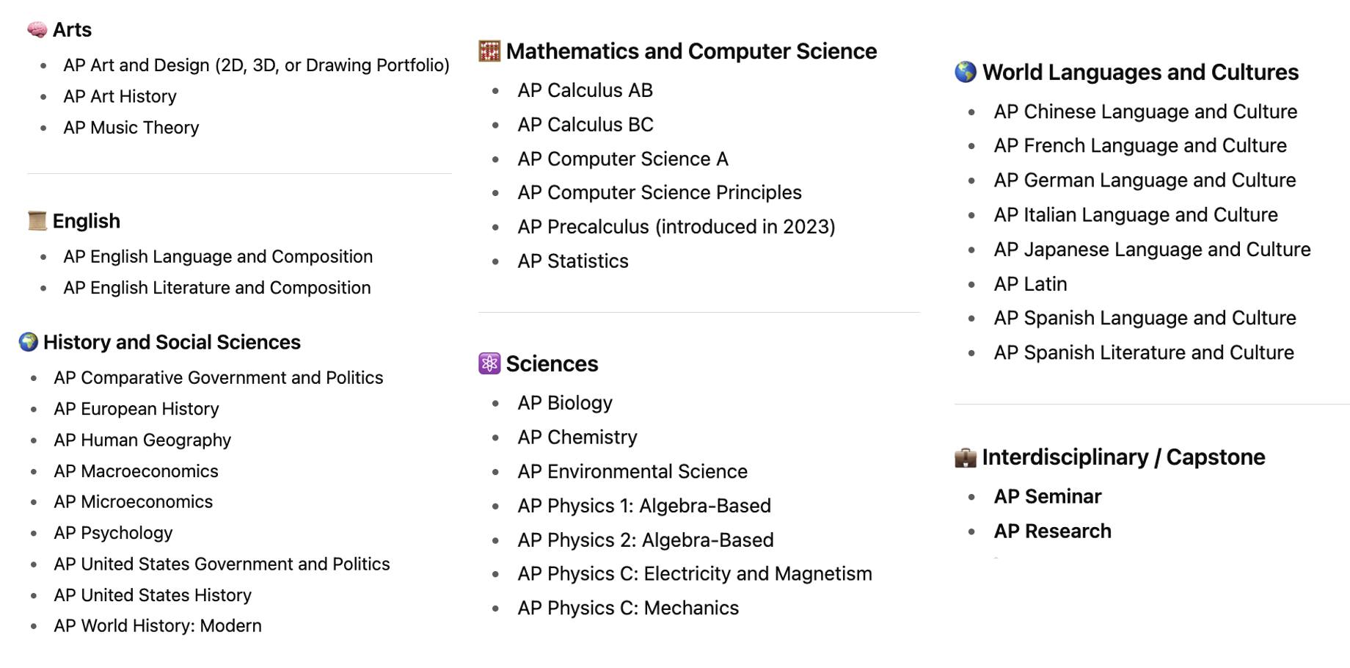Viewport: 1350px width, 668px height.
Task: Click the scroll emoji next to English
Action: click(37, 220)
